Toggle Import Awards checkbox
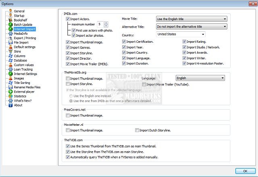The image size is (258, 177). click(184, 52)
